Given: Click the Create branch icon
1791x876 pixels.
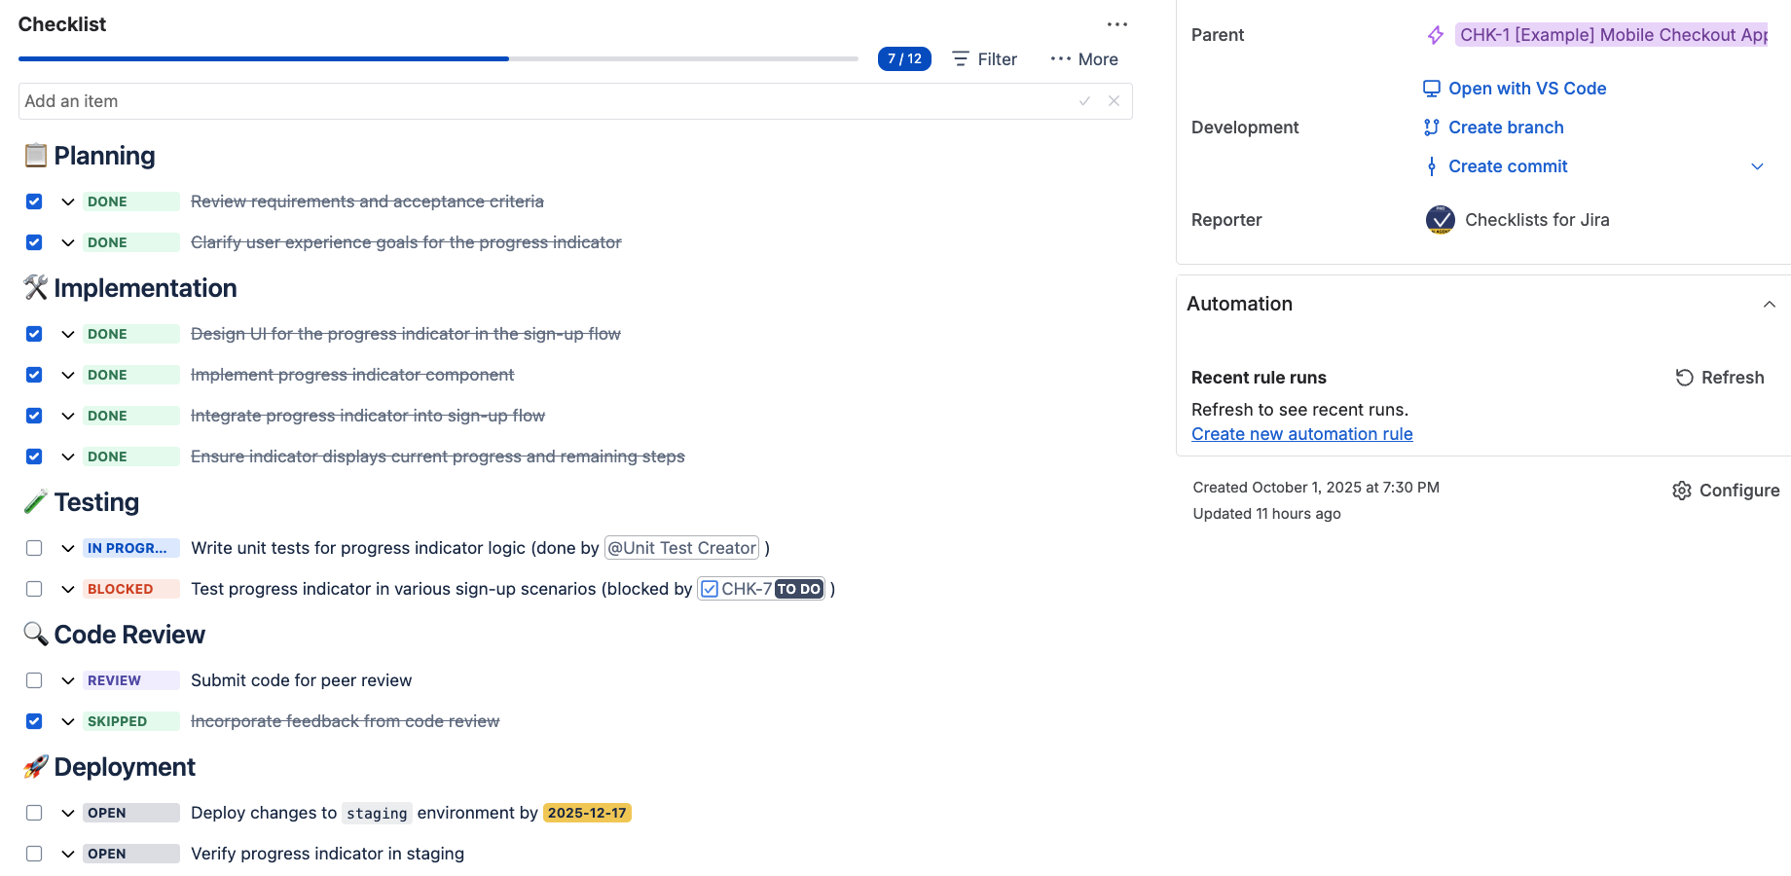Looking at the screenshot, I should pos(1431,127).
